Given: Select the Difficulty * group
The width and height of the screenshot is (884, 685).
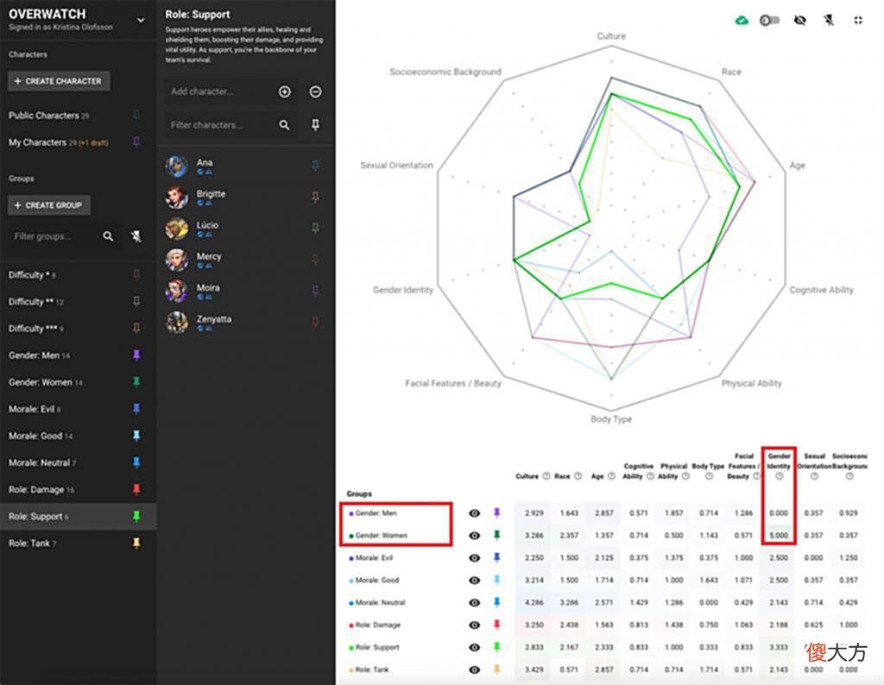Looking at the screenshot, I should pos(32,275).
